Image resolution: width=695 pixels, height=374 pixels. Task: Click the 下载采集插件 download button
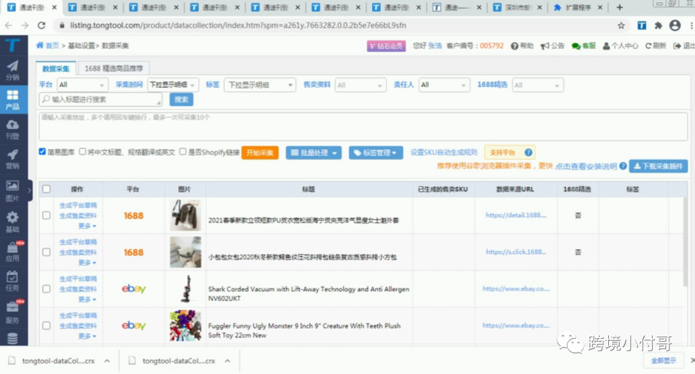pos(658,166)
